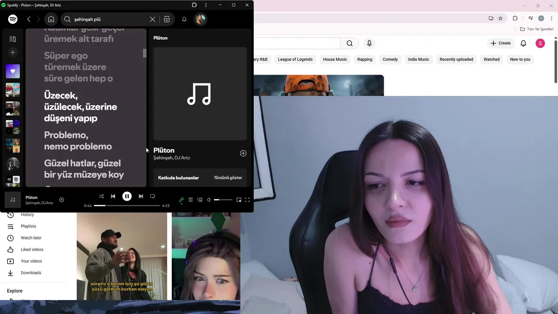This screenshot has width=558, height=314.
Task: Open the first album playlist below Liked Songs
Action: click(13, 90)
